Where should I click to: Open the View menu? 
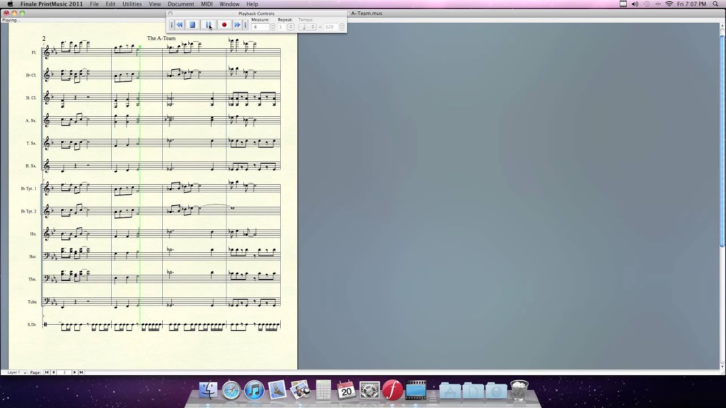155,4
